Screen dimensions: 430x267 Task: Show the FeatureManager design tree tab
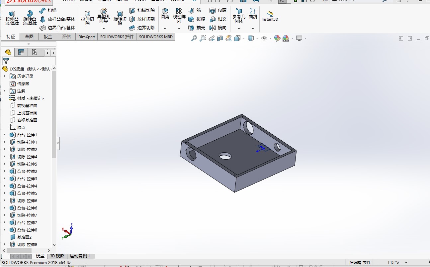8,52
